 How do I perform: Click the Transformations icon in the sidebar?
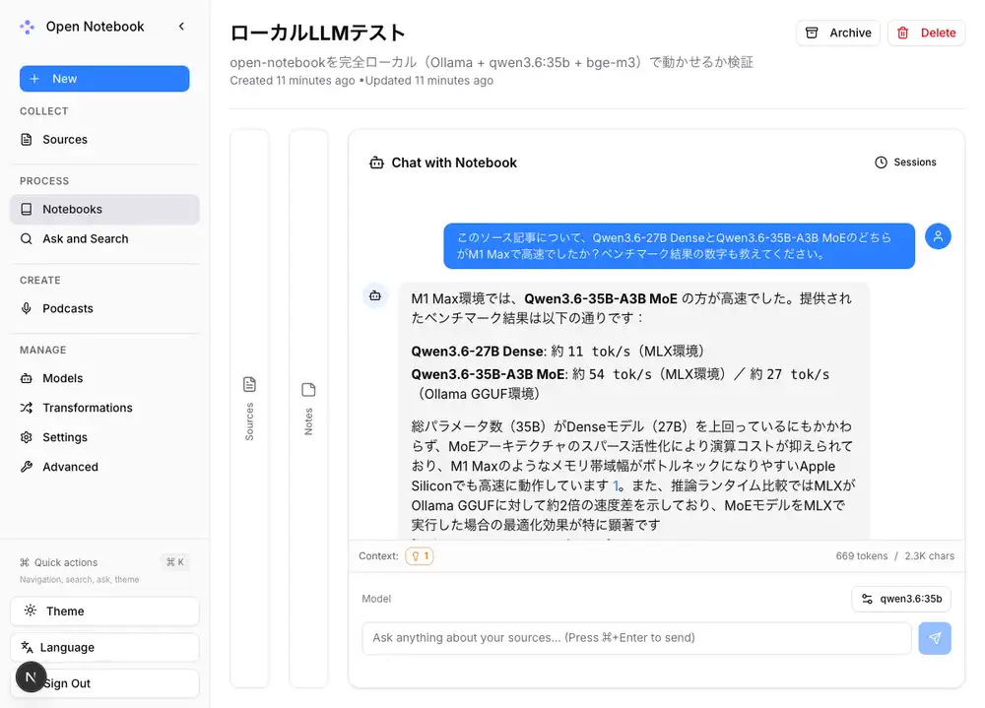pyautogui.click(x=28, y=408)
